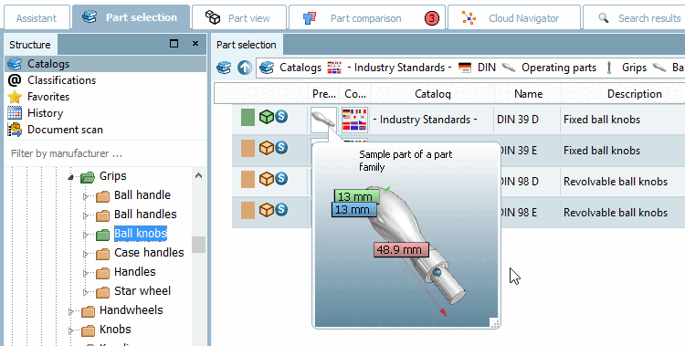Viewport: 685px width, 346px height.
Task: Expand the Star wheel folder
Action: pos(86,292)
